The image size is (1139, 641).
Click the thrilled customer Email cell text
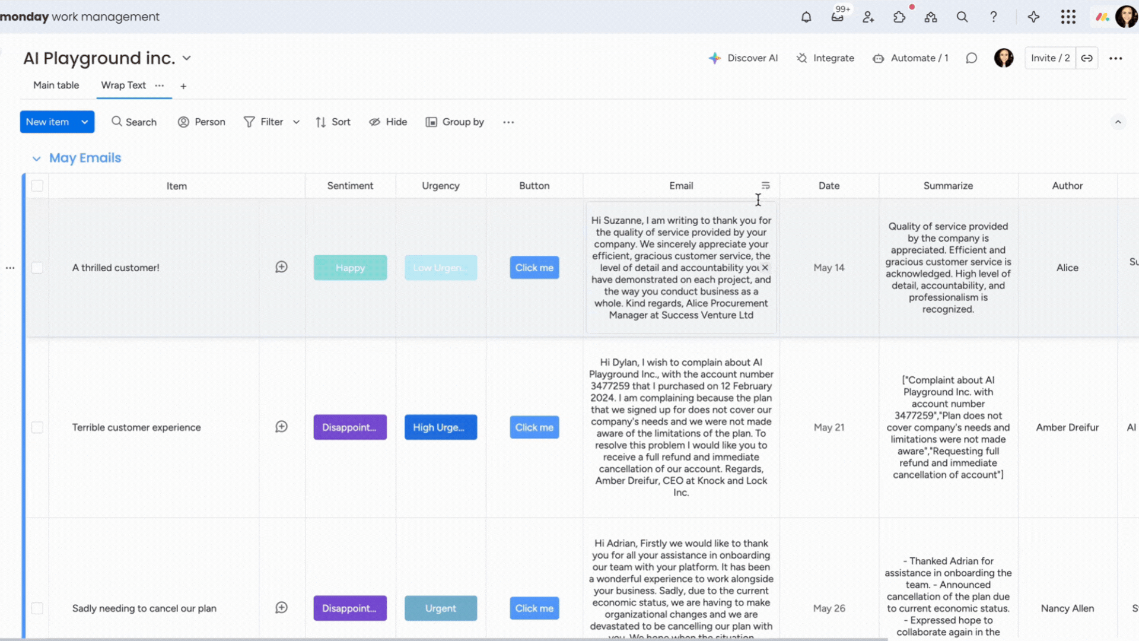681,268
